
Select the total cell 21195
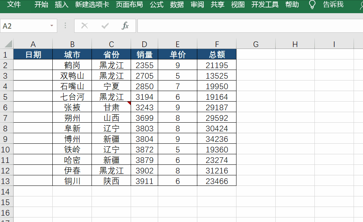click(x=217, y=65)
